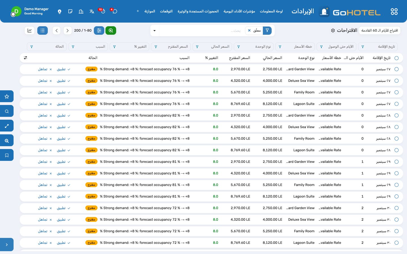The image size is (407, 254).
Task: Apply the suggestion for Family Room with 0 days on ٢٨ سبتمبر
Action: [x=64, y=139]
